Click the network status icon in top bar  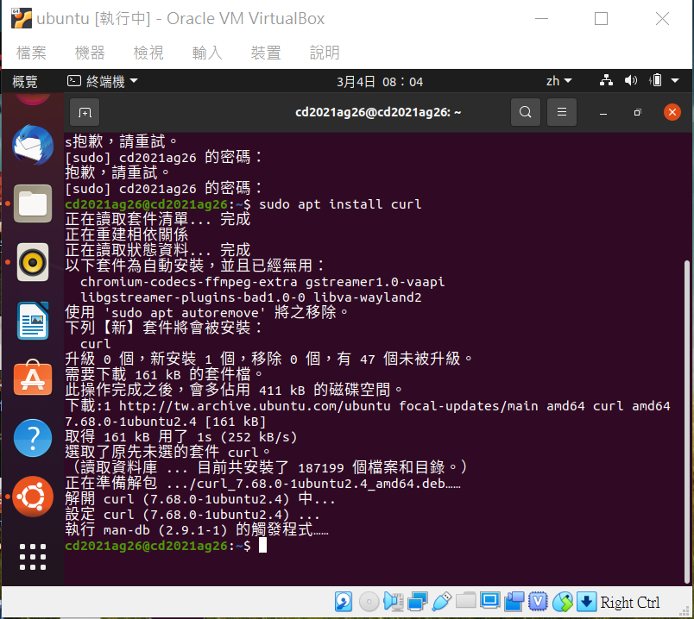pyautogui.click(x=606, y=80)
